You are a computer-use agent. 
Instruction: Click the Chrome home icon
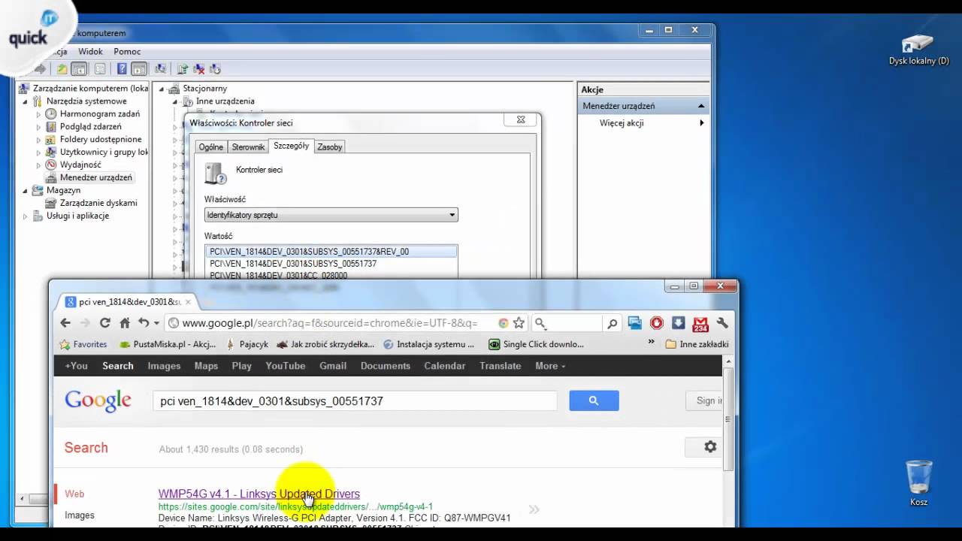pyautogui.click(x=125, y=323)
